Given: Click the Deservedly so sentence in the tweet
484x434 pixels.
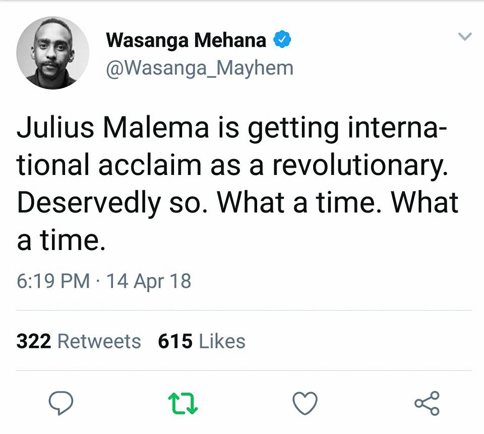Looking at the screenshot, I should (112, 203).
